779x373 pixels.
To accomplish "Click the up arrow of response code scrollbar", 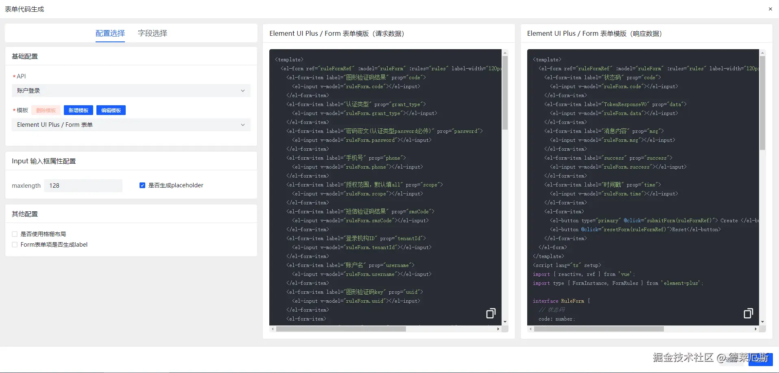I will pyautogui.click(x=763, y=53).
